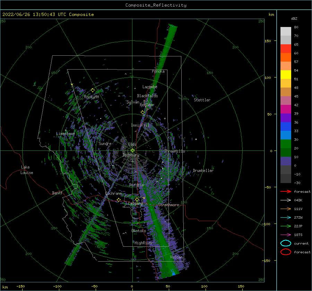Click the Blackfalds label
The width and height of the screenshot is (312, 291).
coord(147,96)
